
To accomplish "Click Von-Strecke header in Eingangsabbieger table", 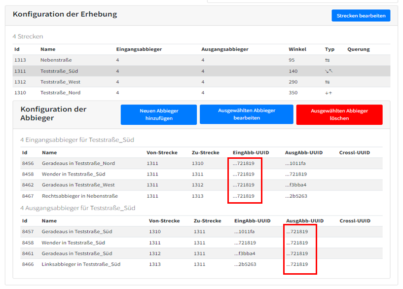I will click(x=162, y=152).
